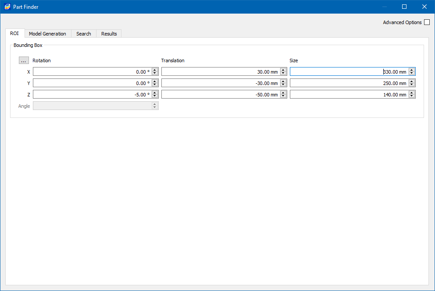Decrease Rotation Y with down arrow
435x291 pixels.
(x=155, y=85)
